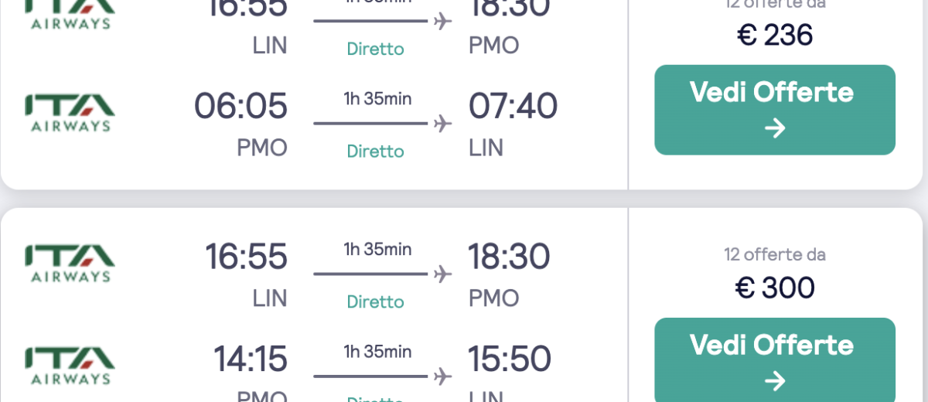This screenshot has width=928, height=402.
Task: Click the airplane icon on the topmost flight route
Action: 442,21
